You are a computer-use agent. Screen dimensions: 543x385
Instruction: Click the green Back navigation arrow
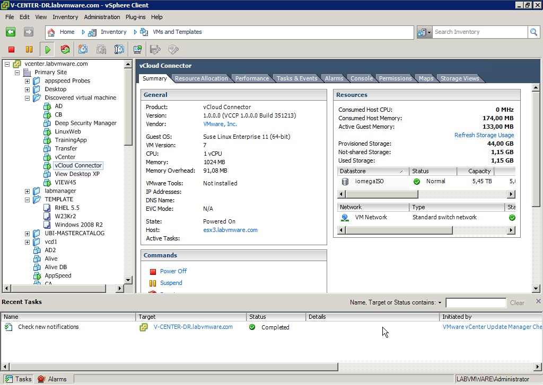(x=11, y=32)
